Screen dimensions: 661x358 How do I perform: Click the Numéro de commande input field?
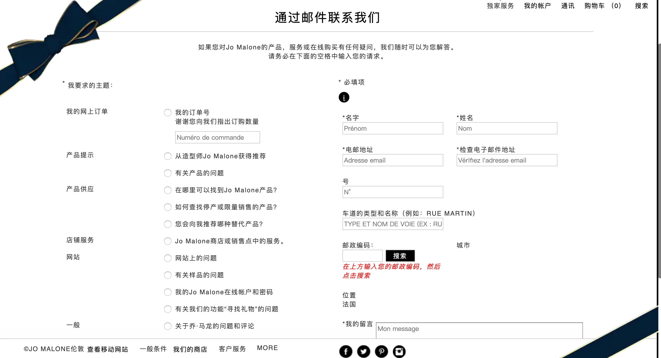tap(217, 137)
